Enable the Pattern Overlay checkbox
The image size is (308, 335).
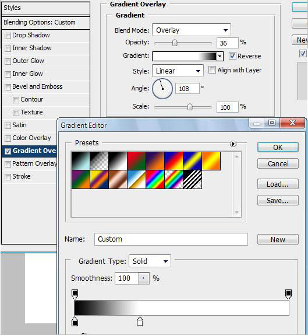click(8, 164)
